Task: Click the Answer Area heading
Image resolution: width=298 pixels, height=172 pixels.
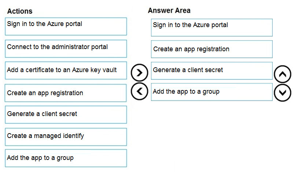Action: point(169,11)
